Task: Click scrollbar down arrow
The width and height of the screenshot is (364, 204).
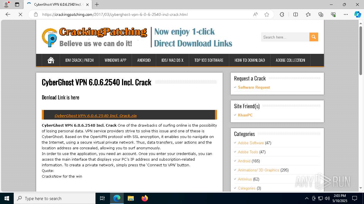Action: coord(361,188)
